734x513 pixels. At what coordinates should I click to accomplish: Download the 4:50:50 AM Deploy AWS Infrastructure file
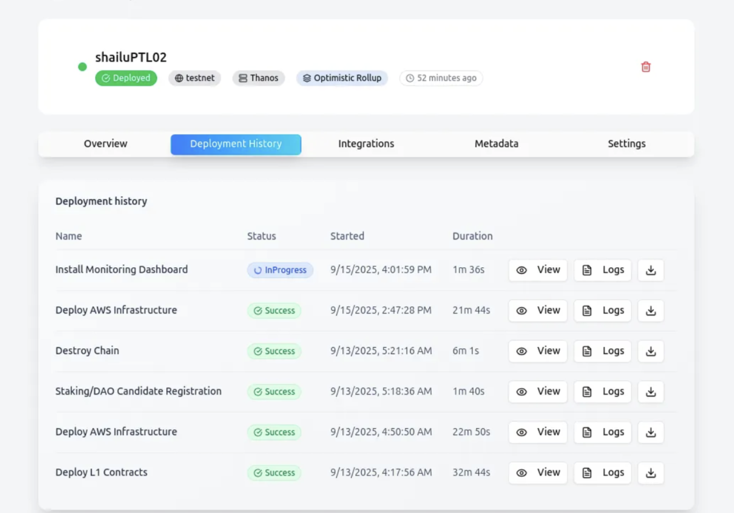pos(650,432)
